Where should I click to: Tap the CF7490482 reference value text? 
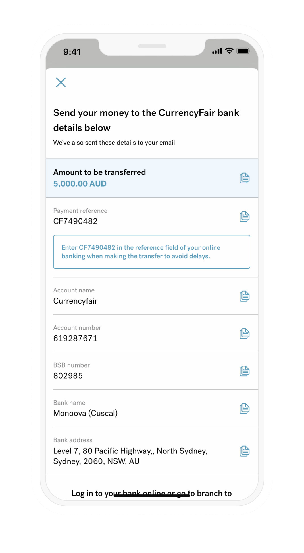pos(75,221)
